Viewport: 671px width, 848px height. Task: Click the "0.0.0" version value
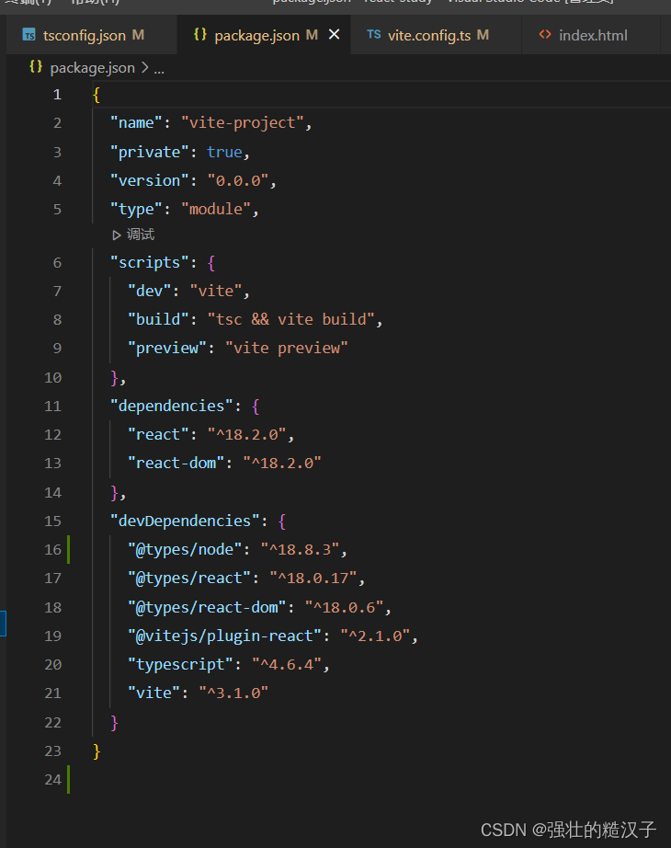238,180
